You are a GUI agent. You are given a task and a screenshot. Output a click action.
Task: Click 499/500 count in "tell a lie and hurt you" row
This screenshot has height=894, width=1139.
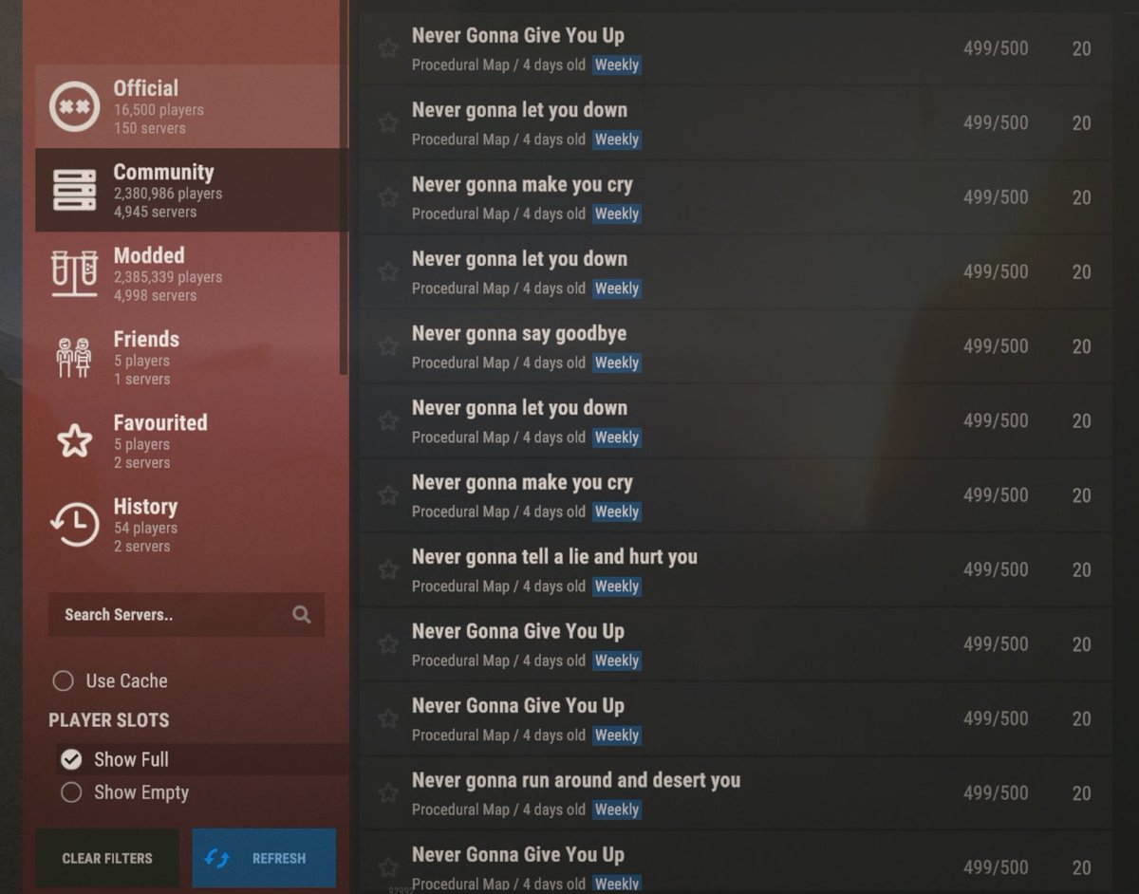point(996,569)
